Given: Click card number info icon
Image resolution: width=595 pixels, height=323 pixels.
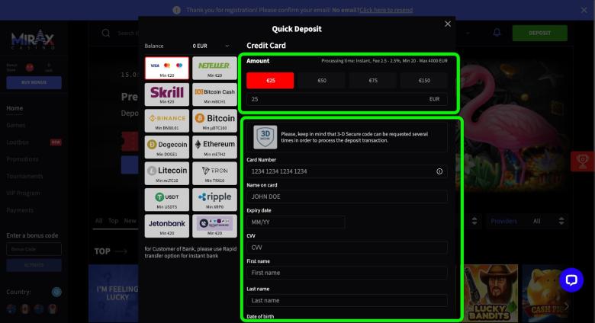Looking at the screenshot, I should 439,171.
